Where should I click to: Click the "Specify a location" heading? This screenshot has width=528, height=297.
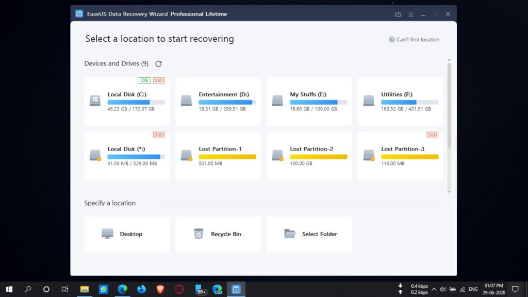pyautogui.click(x=110, y=203)
